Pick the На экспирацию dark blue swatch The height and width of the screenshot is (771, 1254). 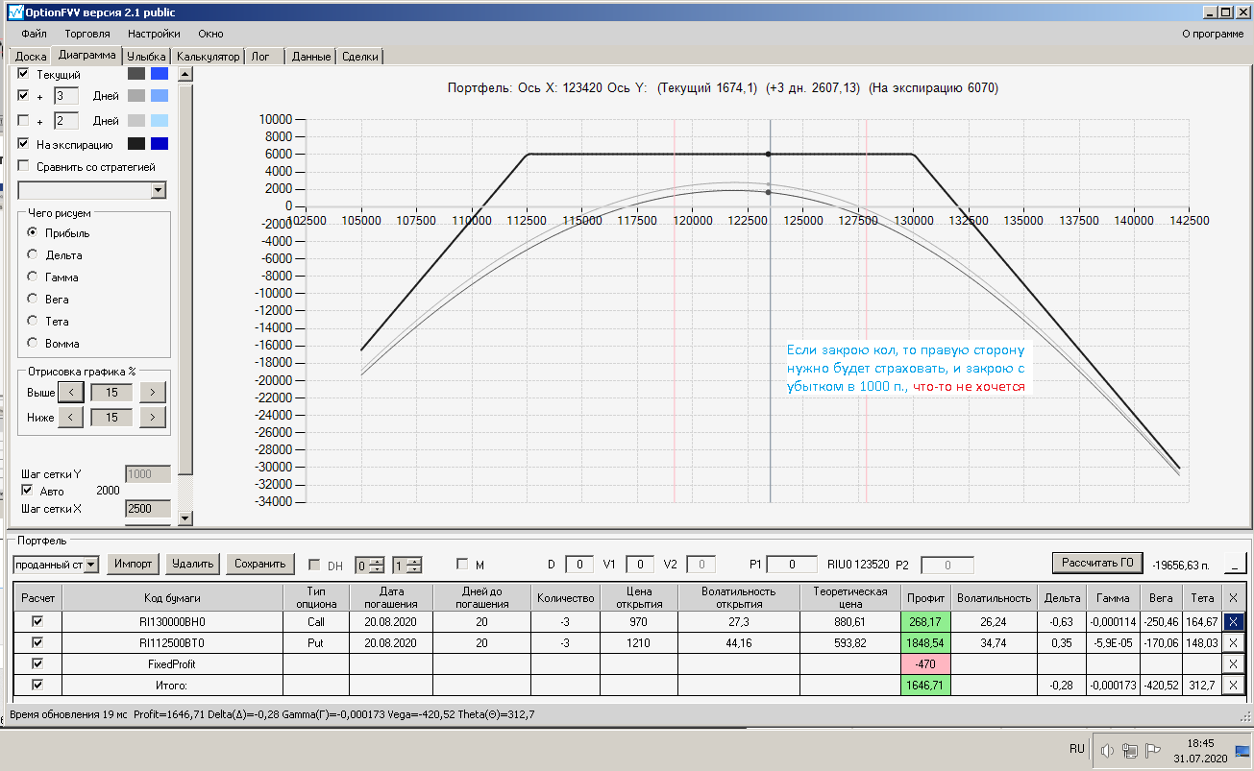(x=160, y=144)
